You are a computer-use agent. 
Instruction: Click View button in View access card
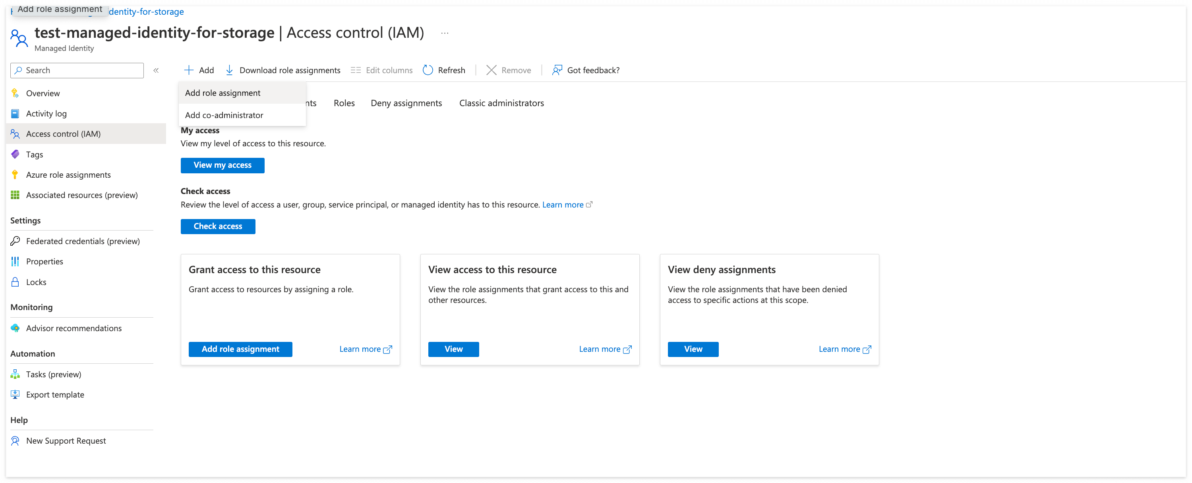point(453,349)
